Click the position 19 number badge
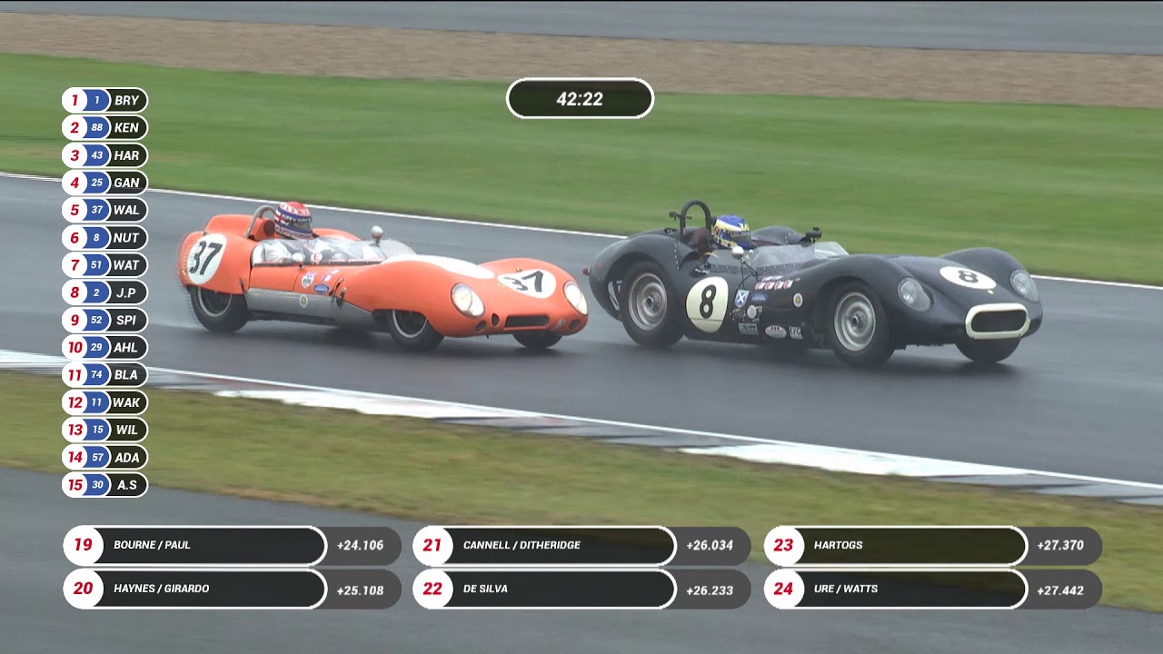Viewport: 1163px width, 654px height. (83, 545)
